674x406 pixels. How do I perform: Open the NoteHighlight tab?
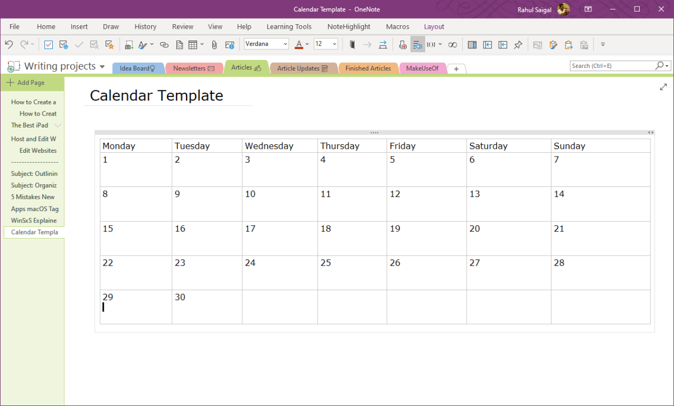click(x=349, y=26)
